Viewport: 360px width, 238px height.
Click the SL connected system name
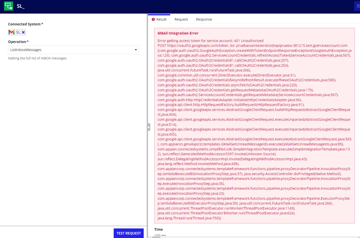pyautogui.click(x=18, y=32)
